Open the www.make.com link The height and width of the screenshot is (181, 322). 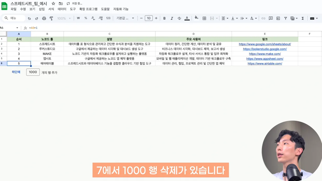tap(265, 54)
